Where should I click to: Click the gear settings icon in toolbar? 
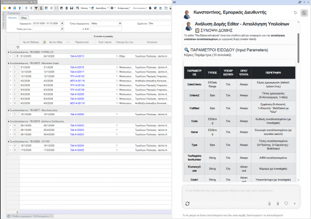112,8
